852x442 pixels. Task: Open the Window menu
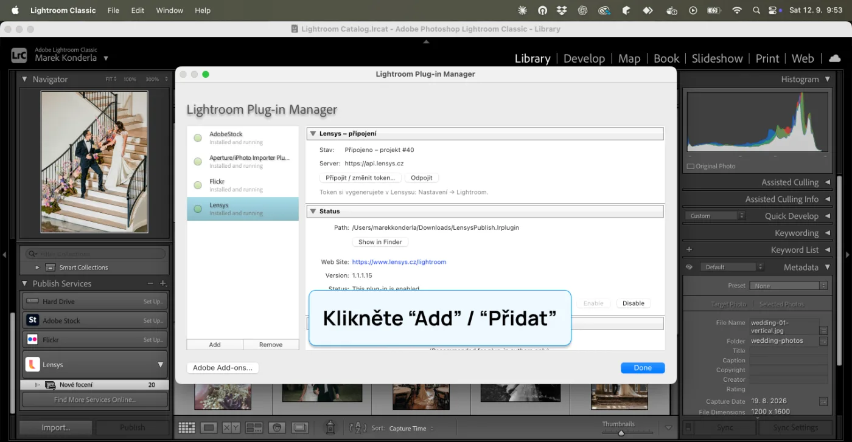click(x=169, y=10)
